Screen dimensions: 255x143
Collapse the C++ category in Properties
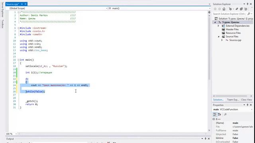click(214, 119)
